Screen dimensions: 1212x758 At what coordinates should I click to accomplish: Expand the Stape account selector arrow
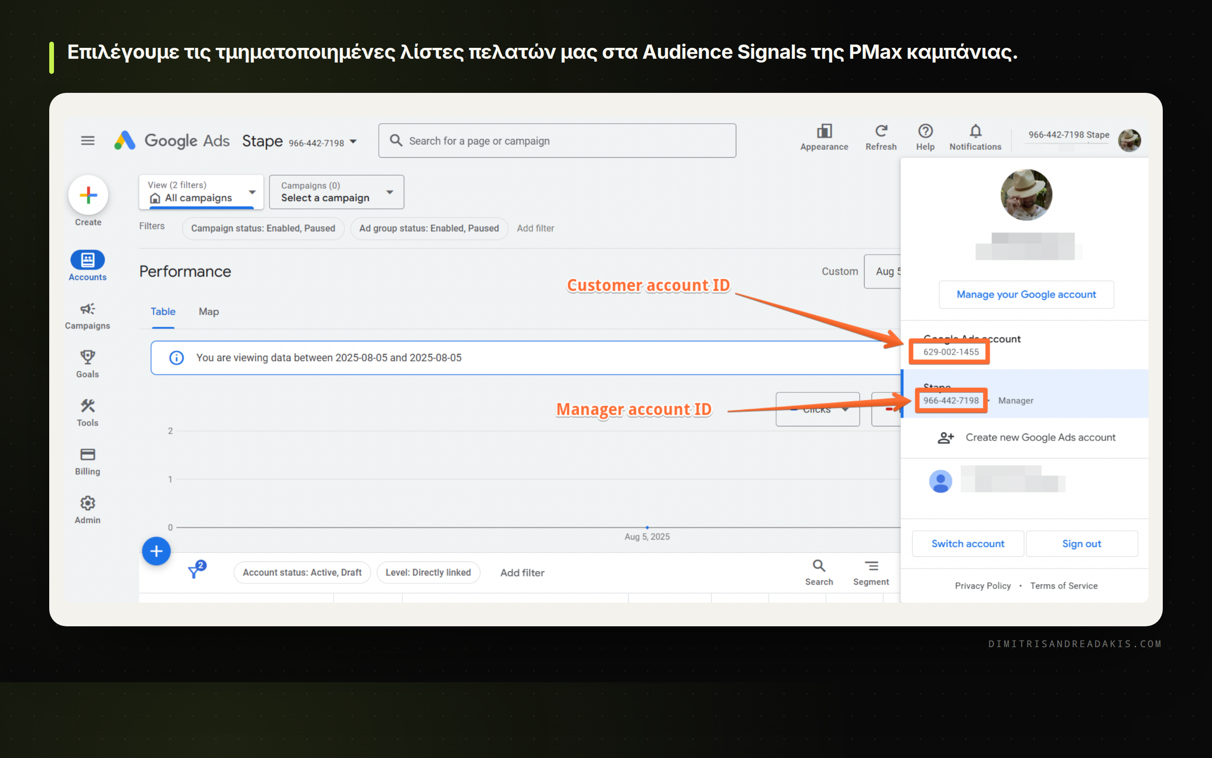pyautogui.click(x=353, y=142)
